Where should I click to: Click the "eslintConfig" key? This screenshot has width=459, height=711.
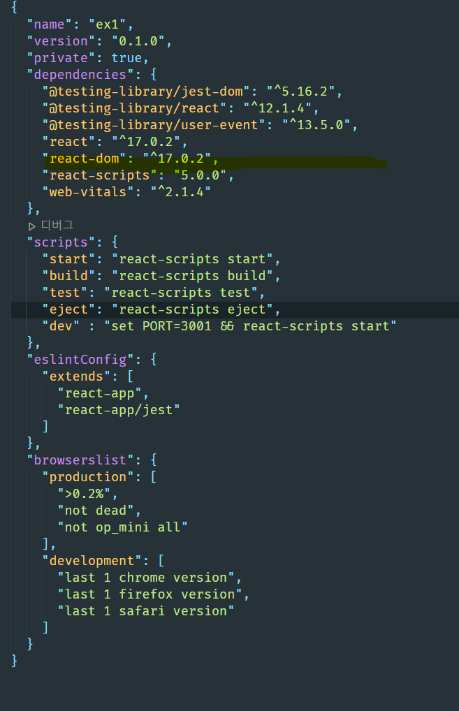(80, 360)
